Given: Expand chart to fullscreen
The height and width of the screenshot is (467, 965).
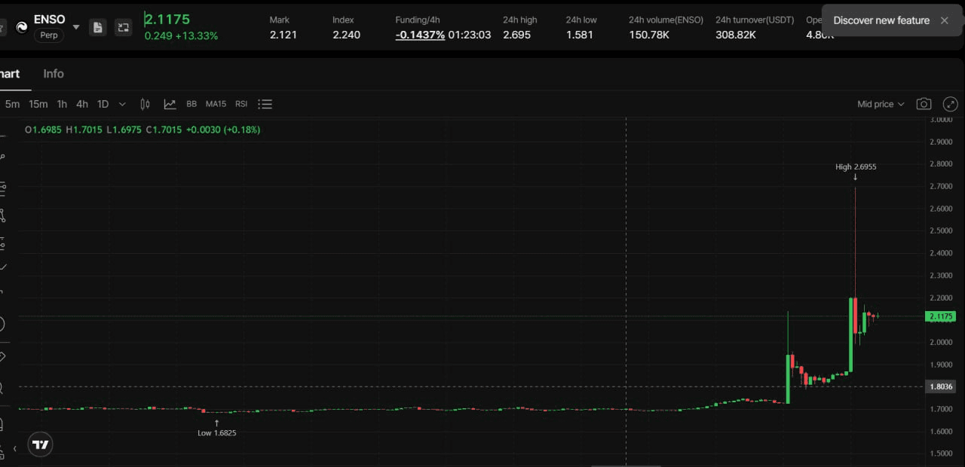Looking at the screenshot, I should [950, 104].
